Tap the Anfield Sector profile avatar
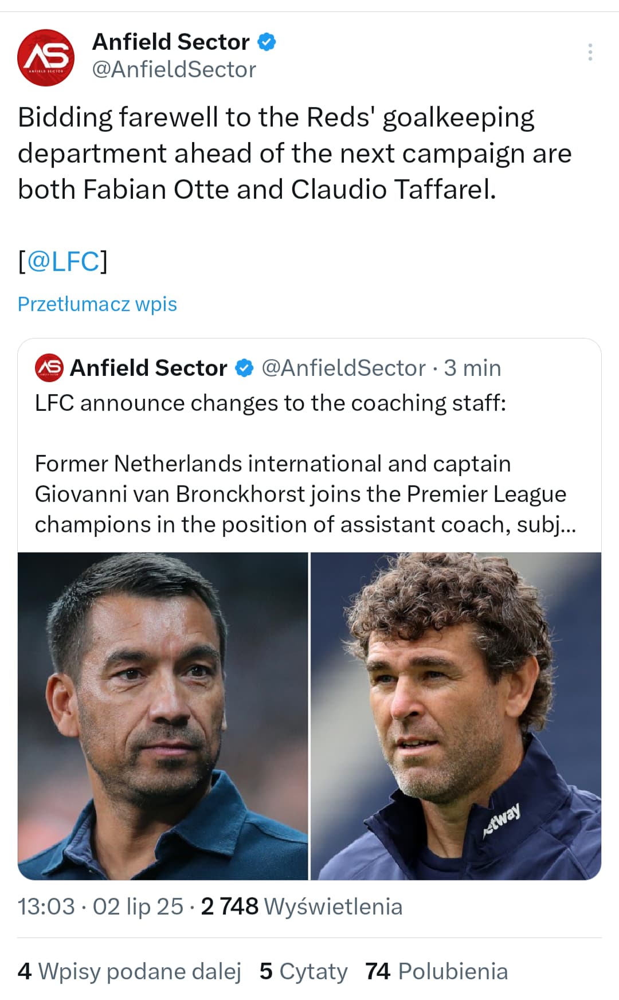Viewport: 619px width, 1000px height. (46, 57)
